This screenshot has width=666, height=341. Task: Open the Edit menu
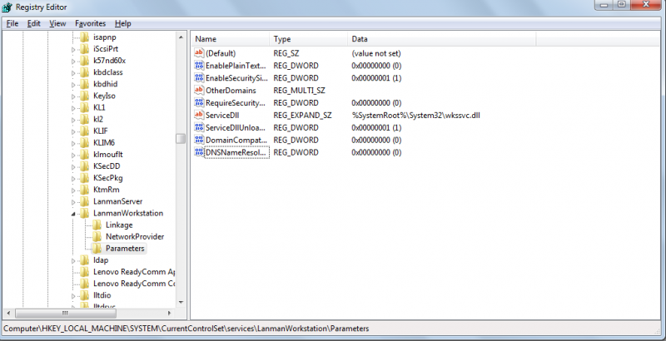click(33, 23)
